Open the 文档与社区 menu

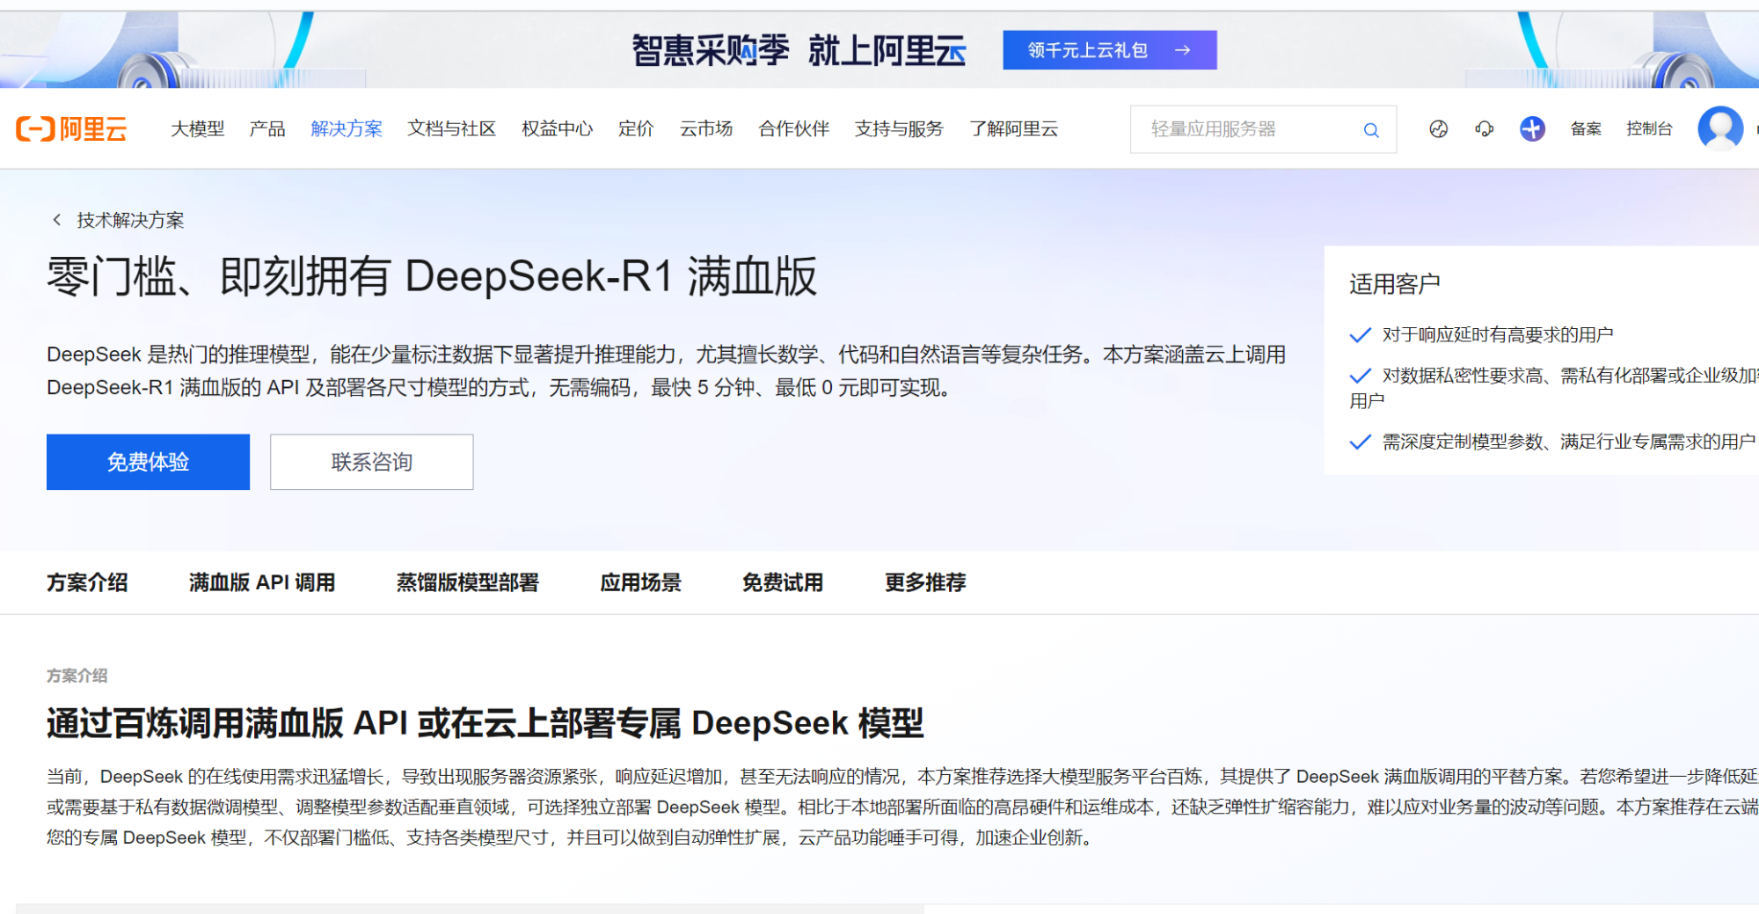click(452, 129)
